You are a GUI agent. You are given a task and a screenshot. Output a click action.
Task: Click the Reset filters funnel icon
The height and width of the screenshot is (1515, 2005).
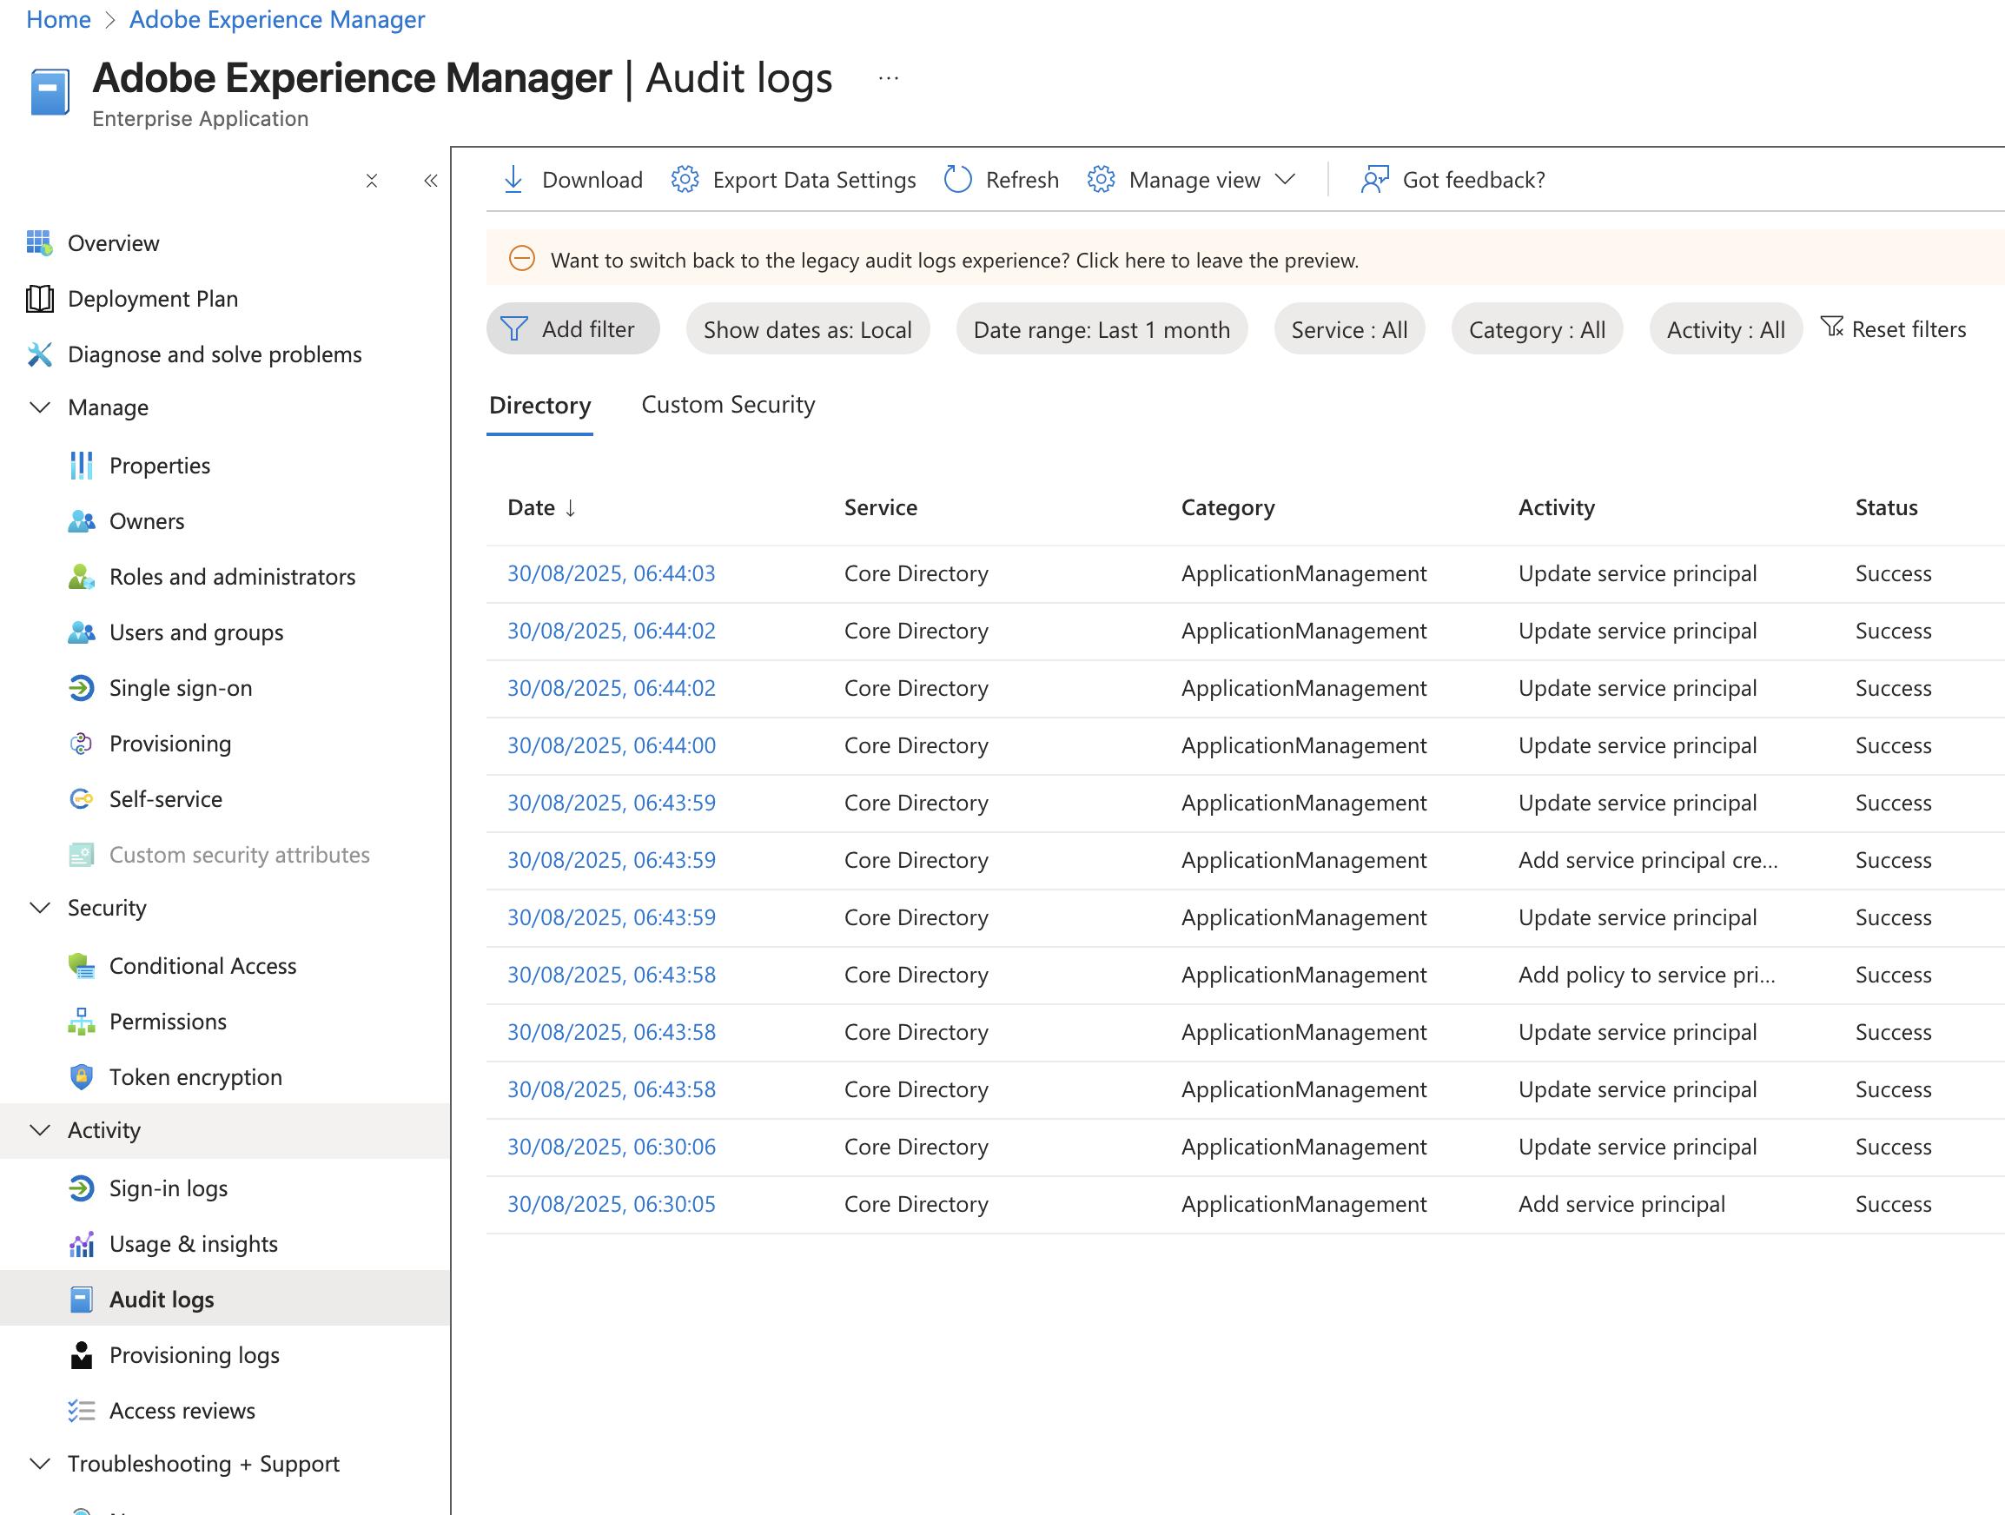1832,327
